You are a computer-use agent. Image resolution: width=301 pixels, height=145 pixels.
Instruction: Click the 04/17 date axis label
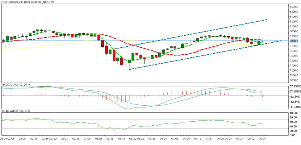[209, 138]
